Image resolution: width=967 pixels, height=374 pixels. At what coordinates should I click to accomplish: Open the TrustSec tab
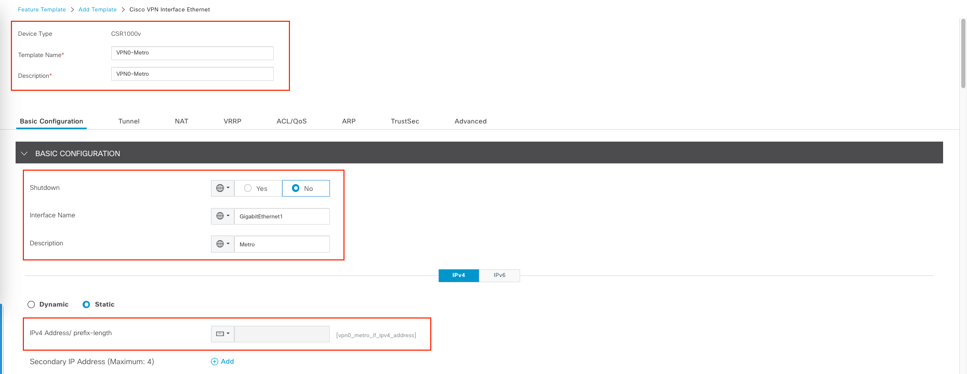pyautogui.click(x=405, y=121)
